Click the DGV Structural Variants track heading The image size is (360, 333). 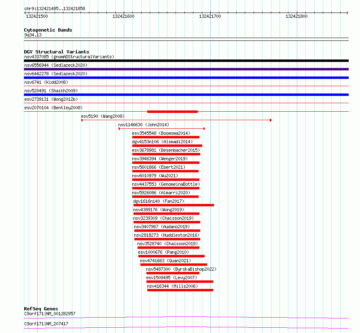click(x=57, y=52)
